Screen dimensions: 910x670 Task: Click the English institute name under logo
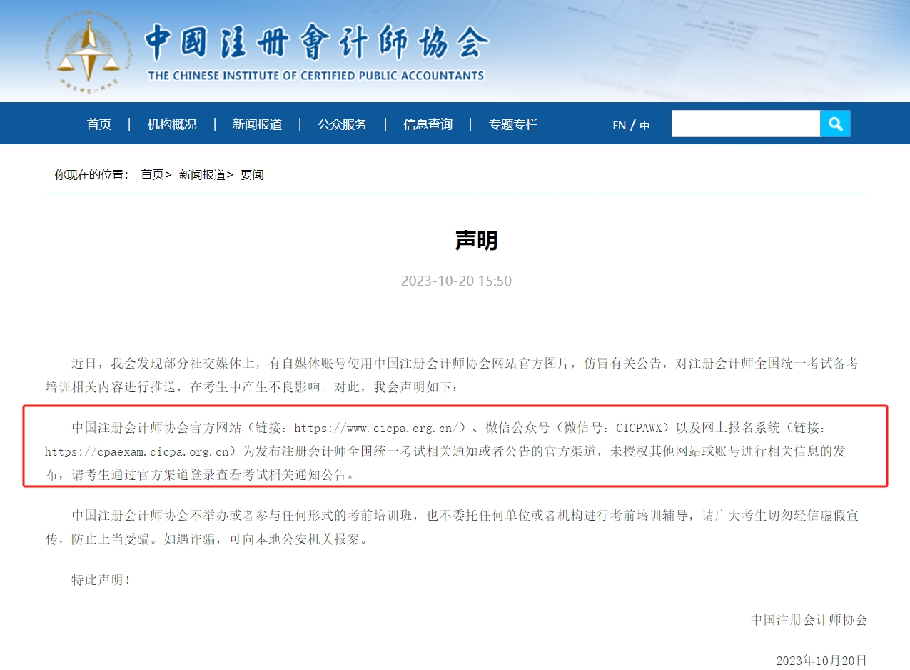coord(316,76)
